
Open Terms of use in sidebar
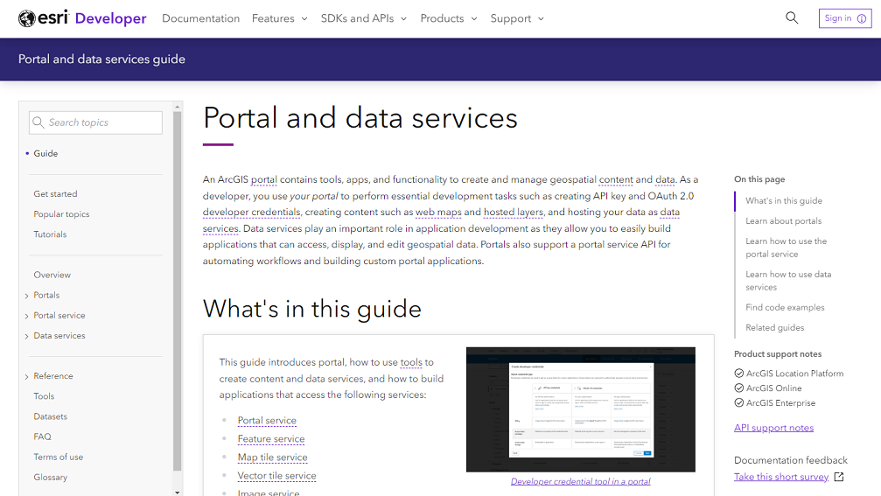[x=58, y=457]
